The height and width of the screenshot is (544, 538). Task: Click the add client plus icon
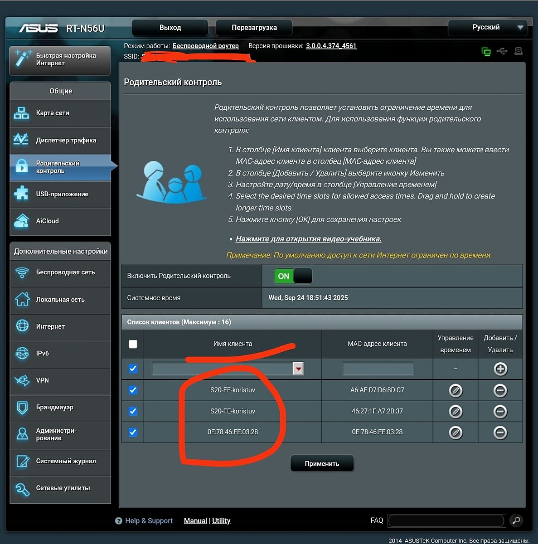[x=500, y=369]
